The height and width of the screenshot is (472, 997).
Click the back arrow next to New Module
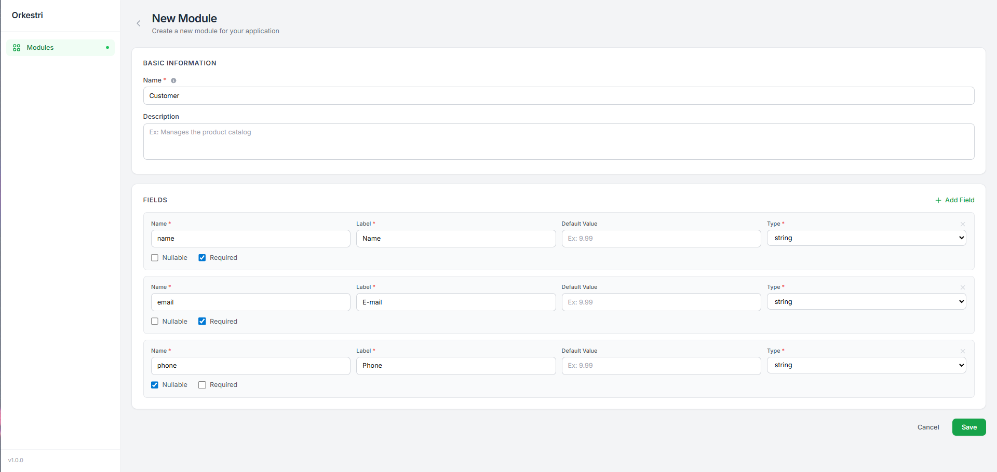click(x=138, y=23)
